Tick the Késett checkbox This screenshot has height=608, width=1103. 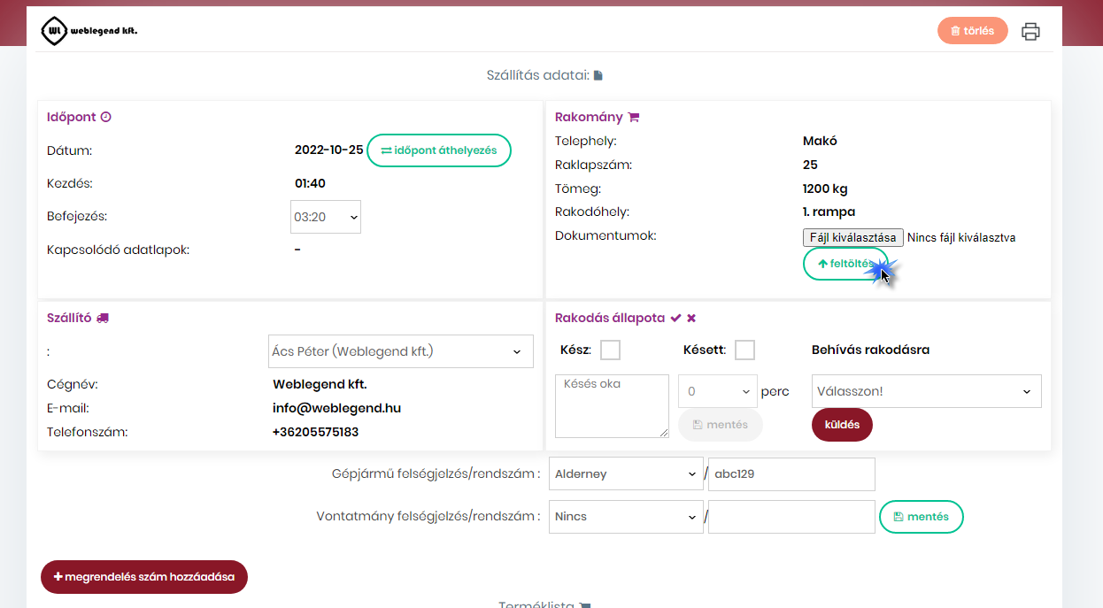pyautogui.click(x=744, y=350)
